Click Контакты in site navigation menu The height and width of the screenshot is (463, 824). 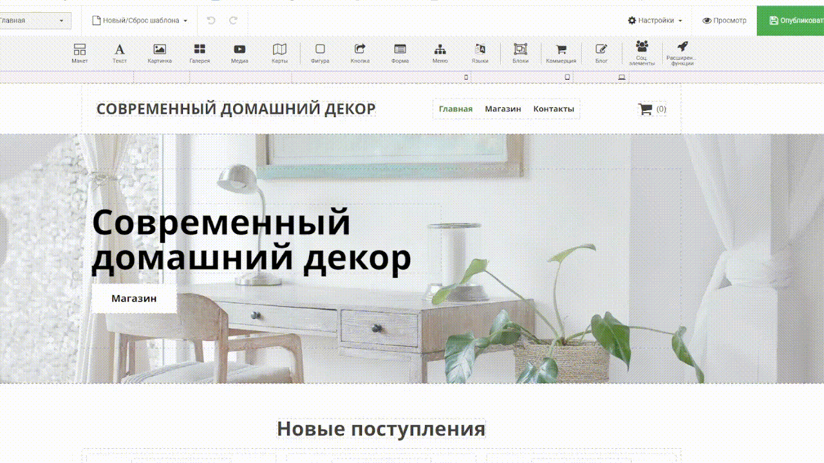pyautogui.click(x=553, y=109)
